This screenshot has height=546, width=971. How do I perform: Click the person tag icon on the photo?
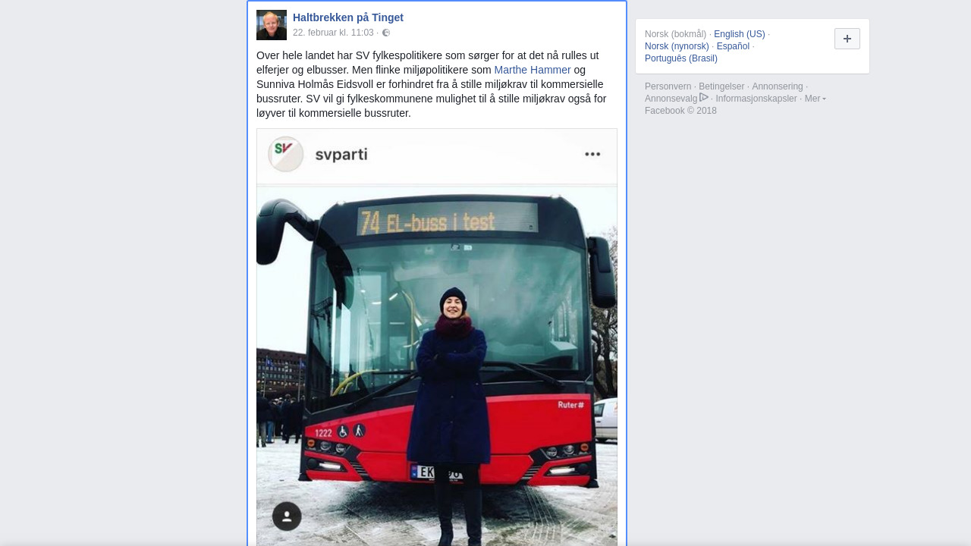tap(287, 516)
